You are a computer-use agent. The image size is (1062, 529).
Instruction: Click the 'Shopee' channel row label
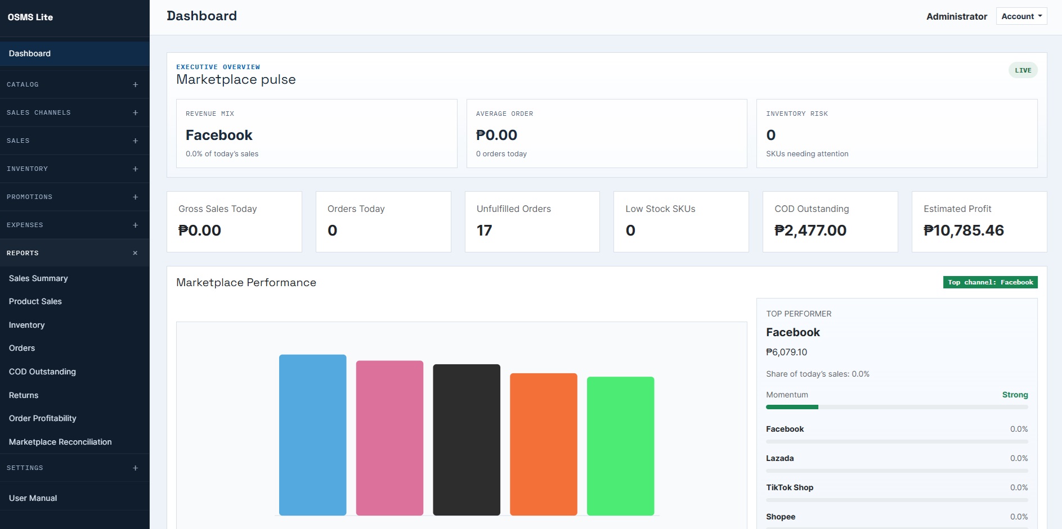coord(781,517)
